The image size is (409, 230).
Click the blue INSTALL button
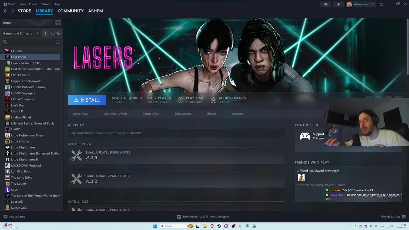(x=87, y=100)
